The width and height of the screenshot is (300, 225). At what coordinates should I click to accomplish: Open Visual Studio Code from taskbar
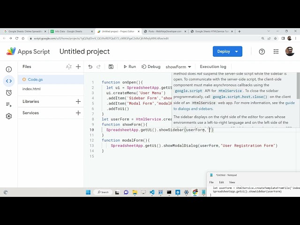click(x=152, y=192)
